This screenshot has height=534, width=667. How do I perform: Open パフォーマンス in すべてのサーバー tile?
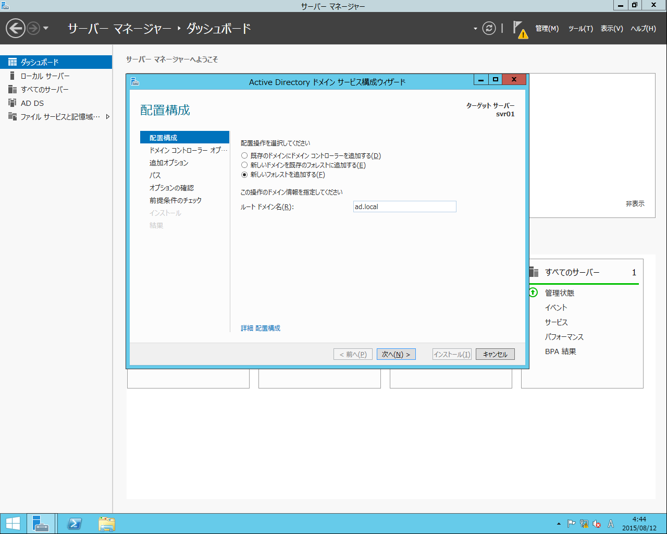tap(564, 337)
